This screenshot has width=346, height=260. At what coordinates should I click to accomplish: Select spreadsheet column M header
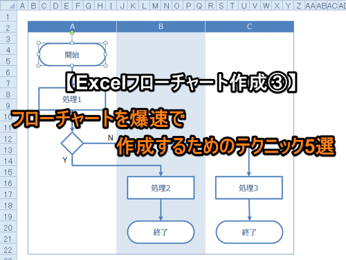(155, 6)
